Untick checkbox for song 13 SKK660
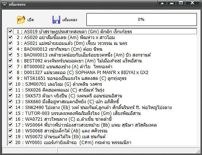The image size is (202, 155). coord(10,101)
